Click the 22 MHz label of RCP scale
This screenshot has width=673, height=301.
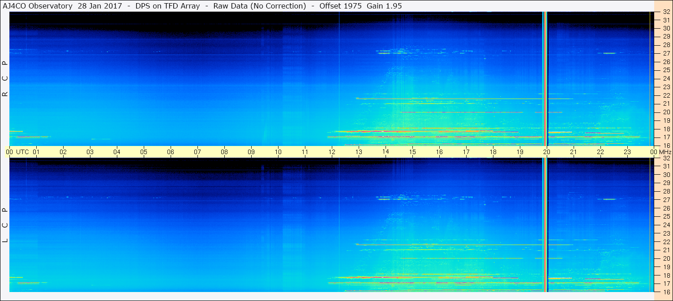click(666, 95)
